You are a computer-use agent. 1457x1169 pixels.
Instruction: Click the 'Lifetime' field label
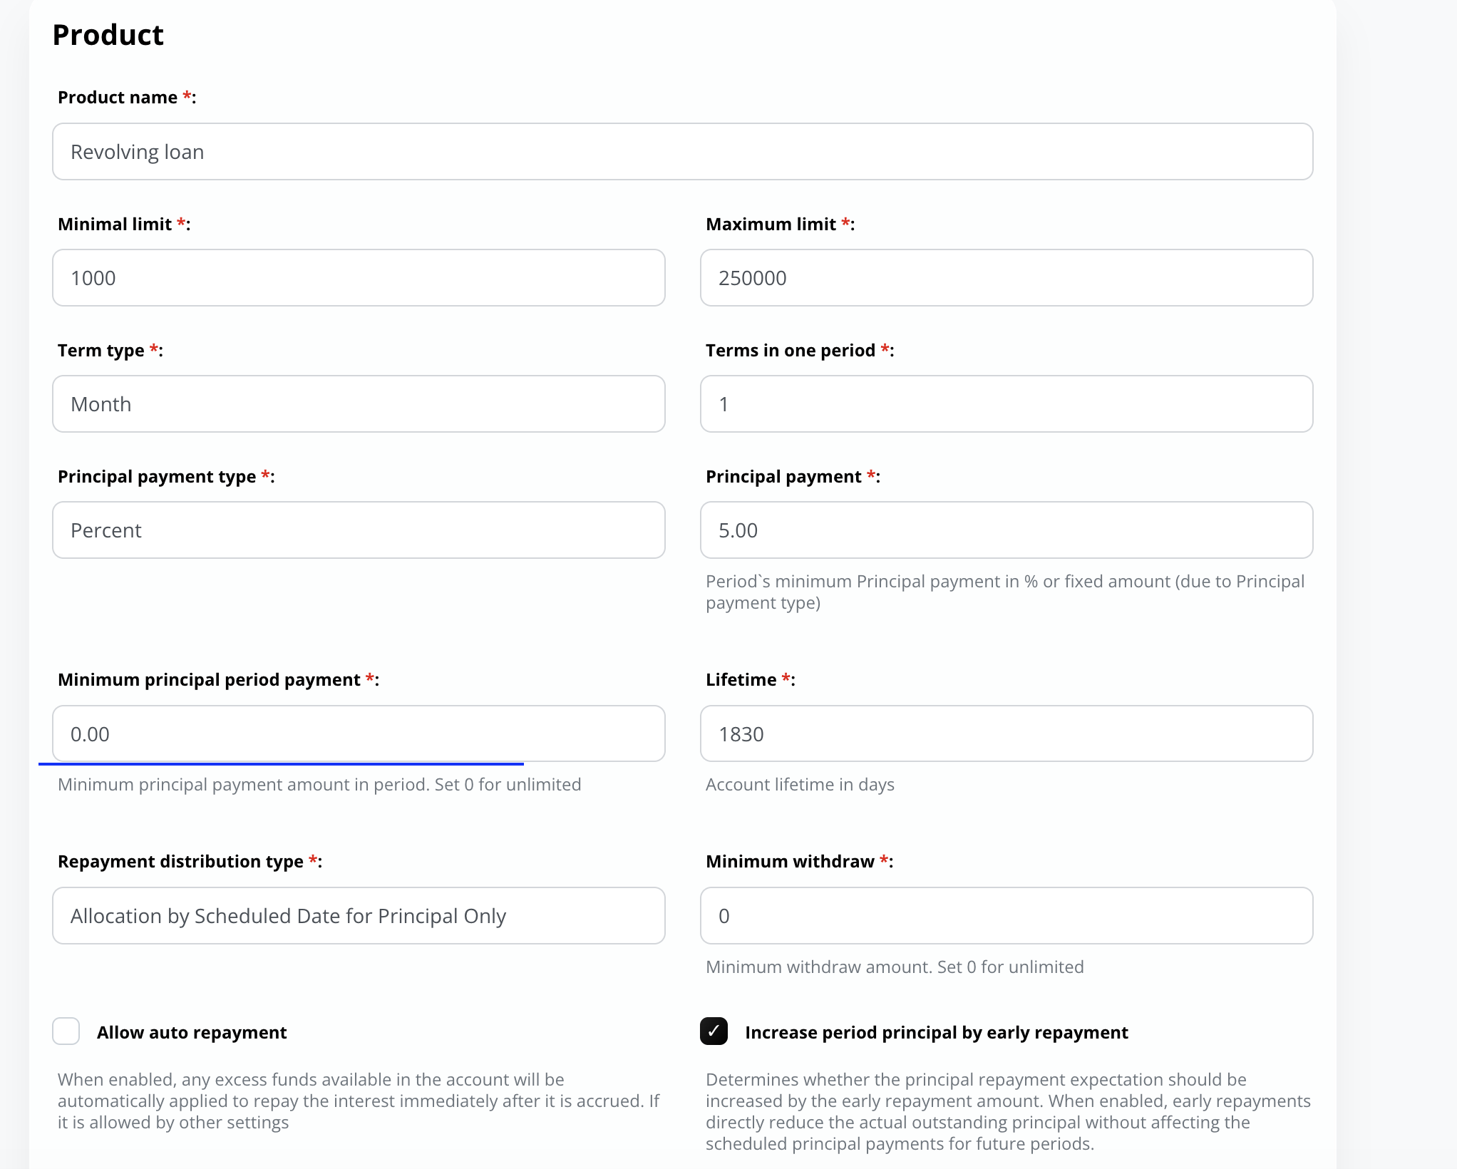(741, 680)
